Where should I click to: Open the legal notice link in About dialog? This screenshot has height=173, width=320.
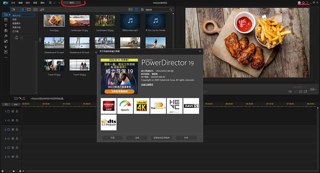coord(147,85)
